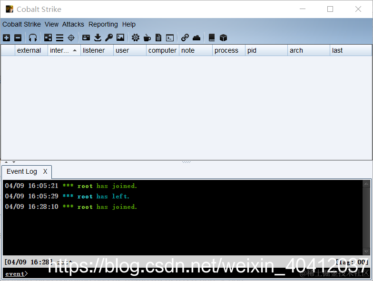
Task: Click the New Connection plus icon
Action: 7,38
